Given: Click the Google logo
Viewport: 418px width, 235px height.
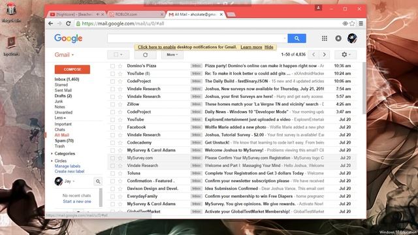Looking at the screenshot, I should (x=68, y=39).
